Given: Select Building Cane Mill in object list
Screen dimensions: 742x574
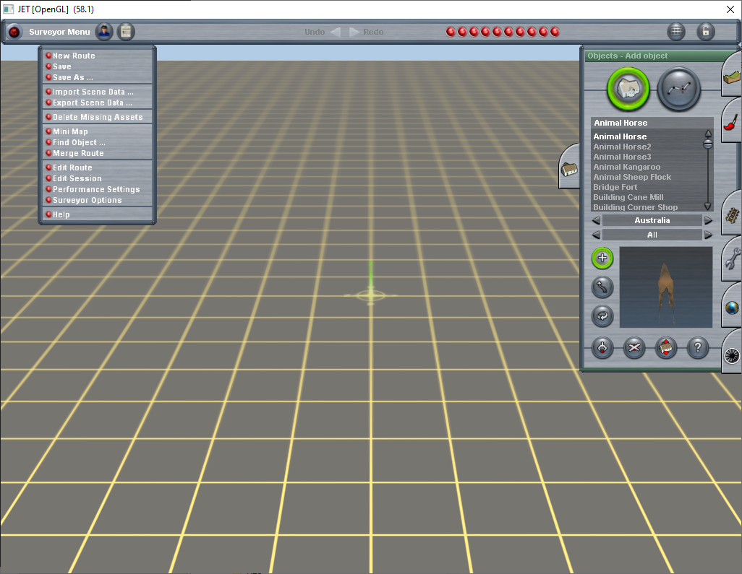Looking at the screenshot, I should tap(628, 197).
